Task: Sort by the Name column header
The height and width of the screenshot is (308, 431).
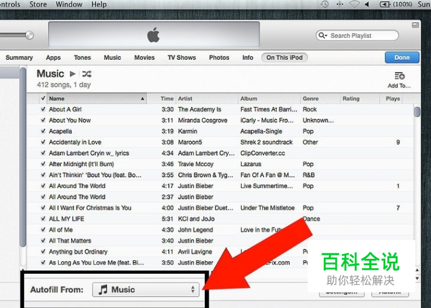Action: [97, 98]
